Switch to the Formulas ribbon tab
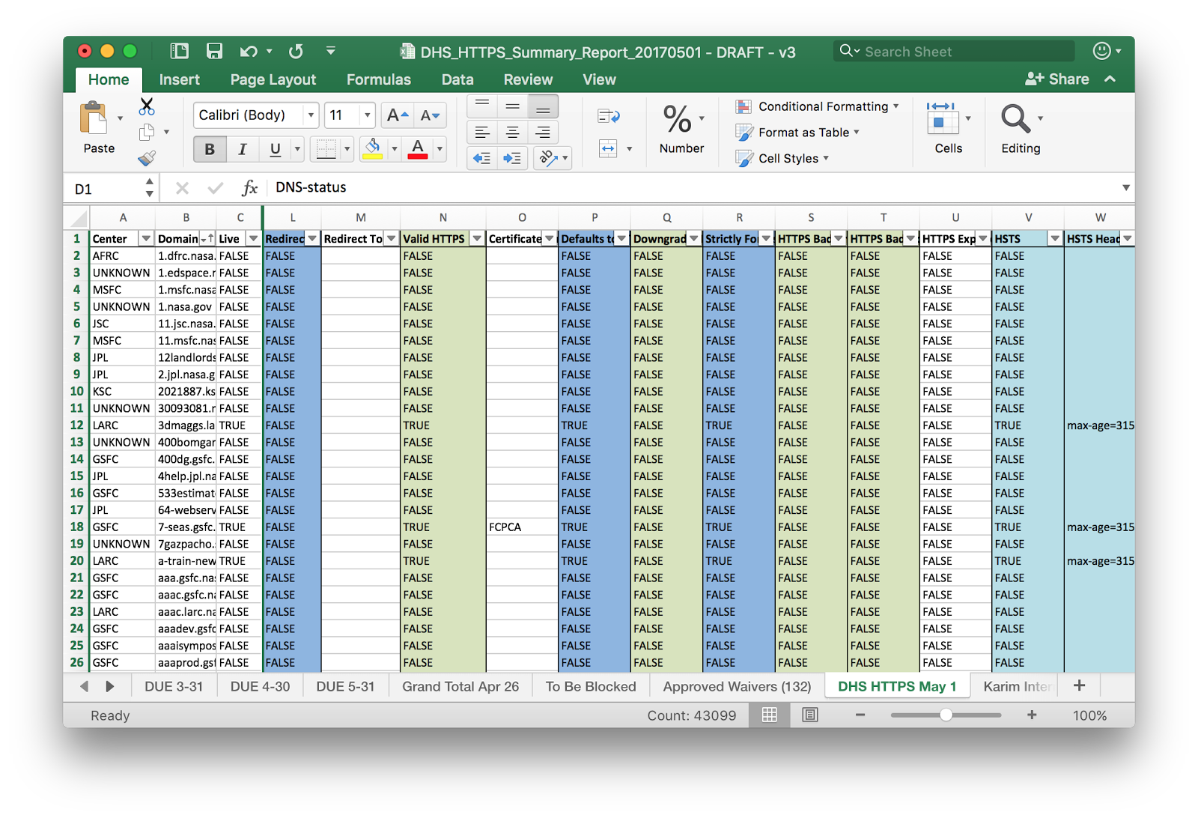 click(378, 79)
